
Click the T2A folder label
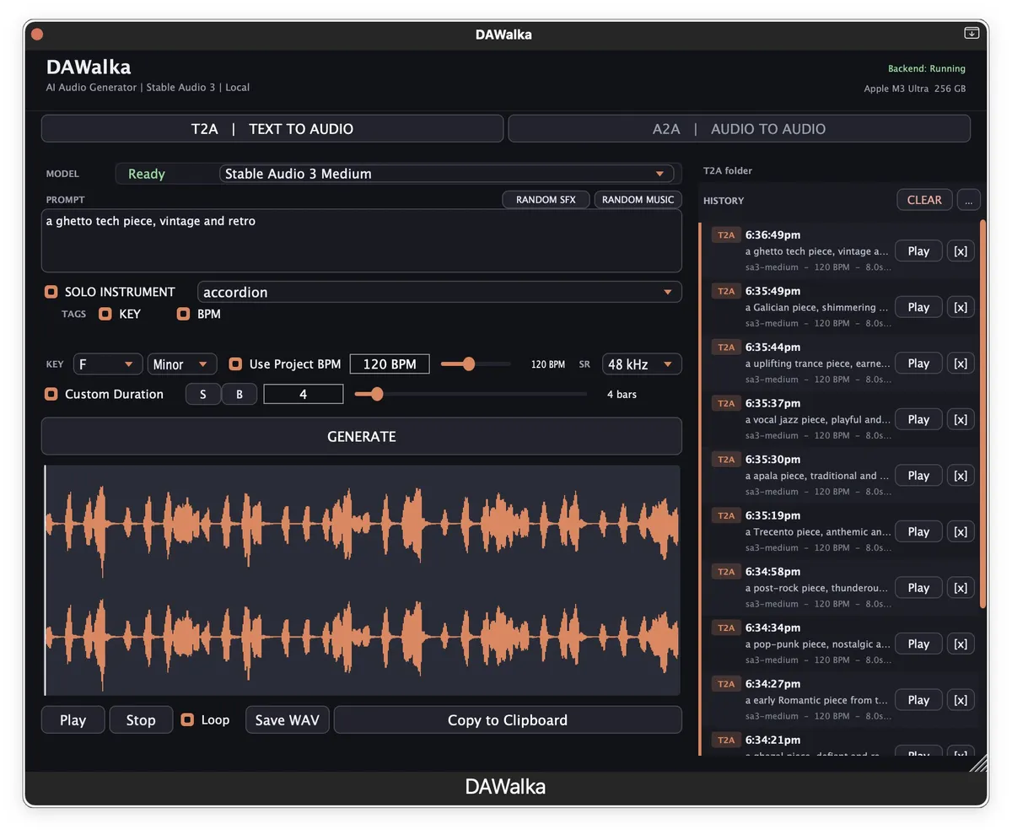point(728,170)
